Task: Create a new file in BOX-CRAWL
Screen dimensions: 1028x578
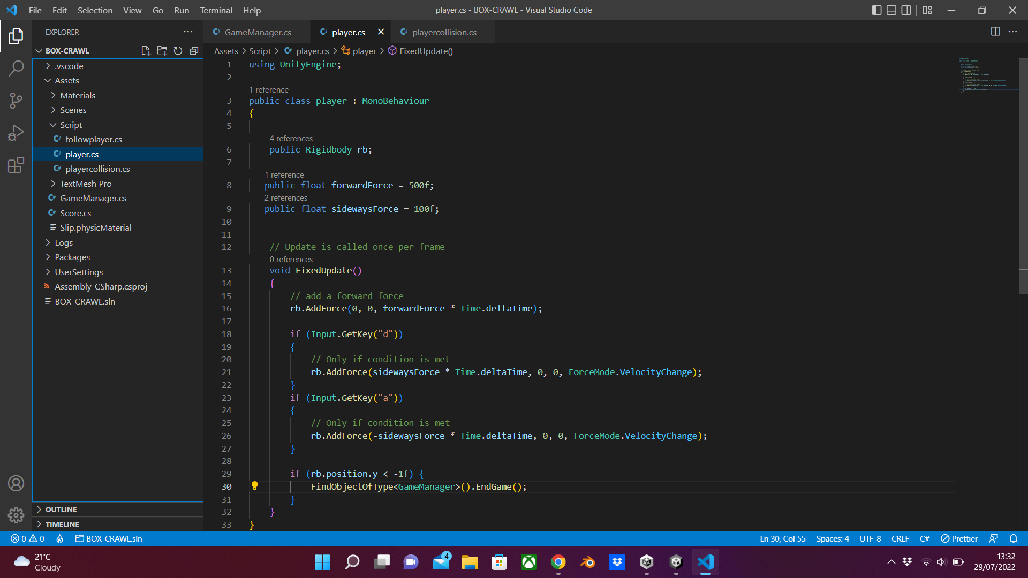Action: click(146, 50)
